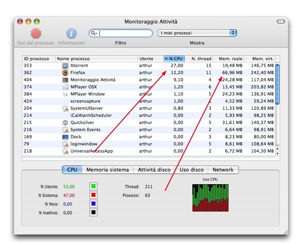Image resolution: width=300 pixels, height=244 pixels.
Task: Select the screencapture process row
Action: pos(149,101)
